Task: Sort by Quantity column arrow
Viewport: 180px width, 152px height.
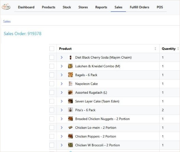Action: pyautogui.click(x=178, y=49)
